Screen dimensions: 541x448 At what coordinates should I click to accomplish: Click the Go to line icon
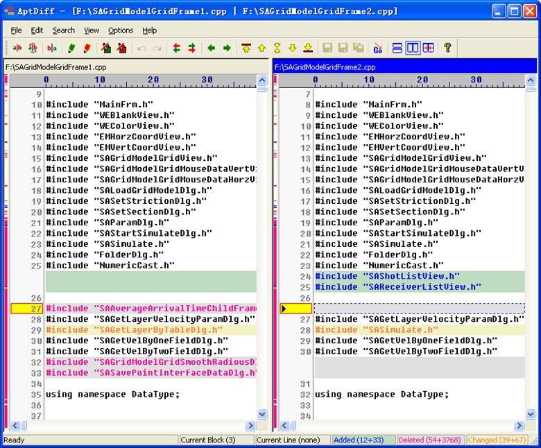(x=378, y=48)
